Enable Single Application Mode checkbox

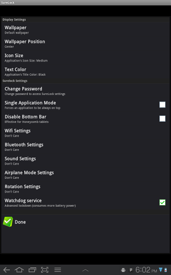(162, 104)
